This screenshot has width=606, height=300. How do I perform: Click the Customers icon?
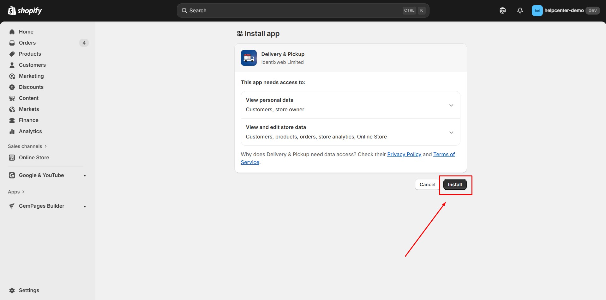12,65
